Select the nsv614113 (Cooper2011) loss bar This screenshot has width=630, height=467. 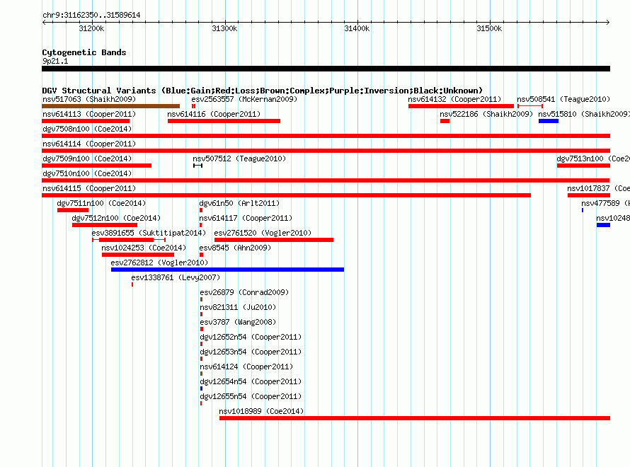coord(86,121)
